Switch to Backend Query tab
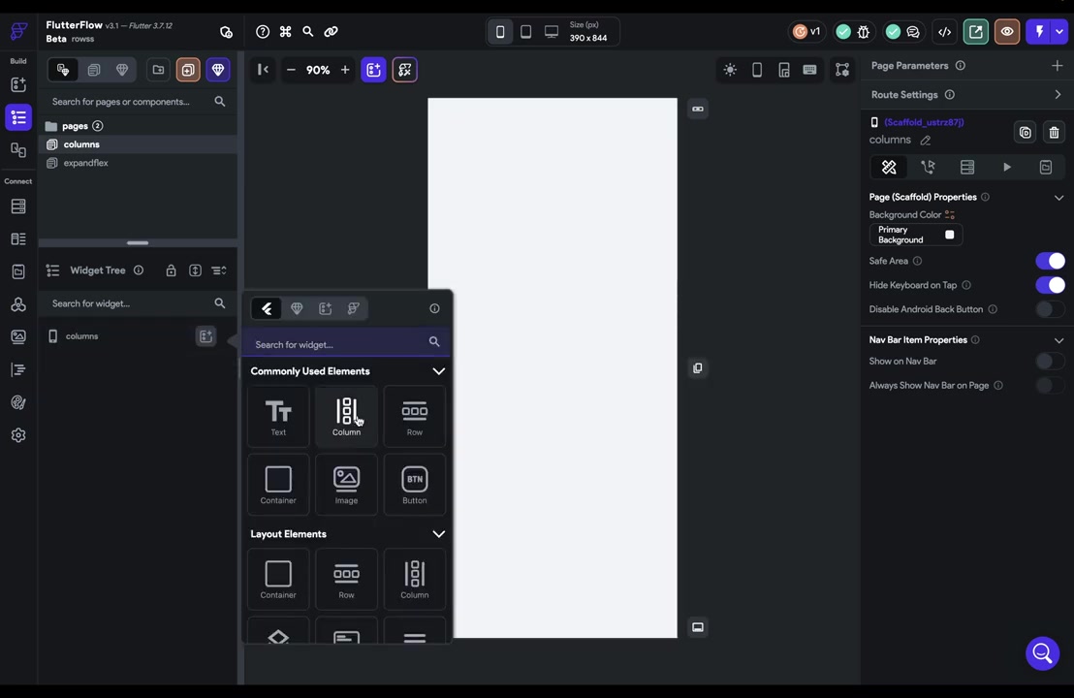This screenshot has height=698, width=1074. [x=967, y=167]
